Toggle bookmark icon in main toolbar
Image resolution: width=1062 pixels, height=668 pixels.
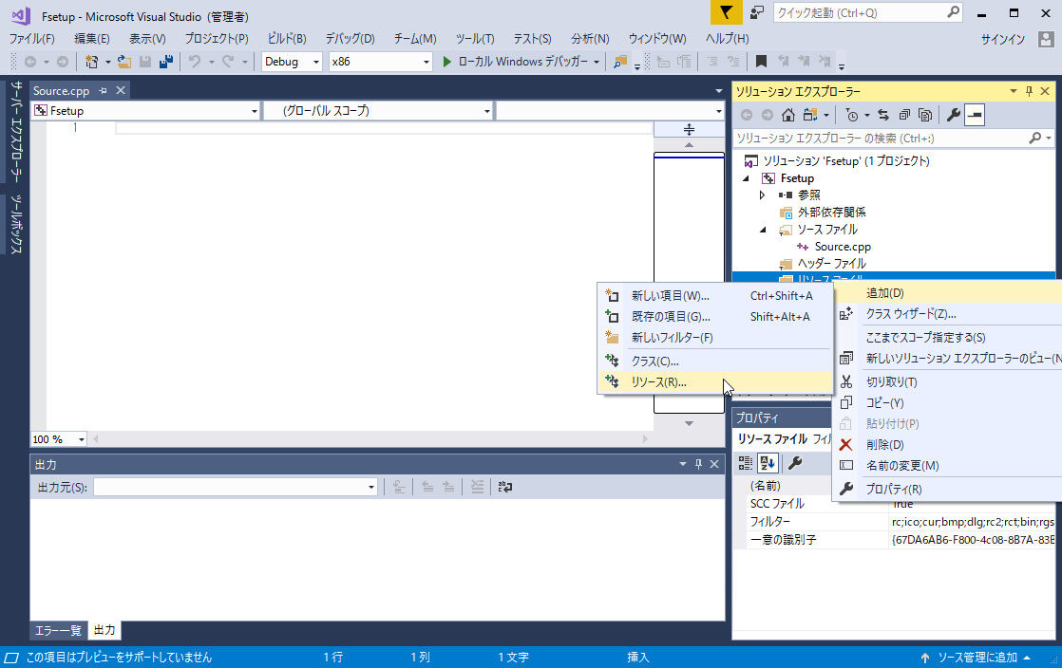[x=761, y=62]
